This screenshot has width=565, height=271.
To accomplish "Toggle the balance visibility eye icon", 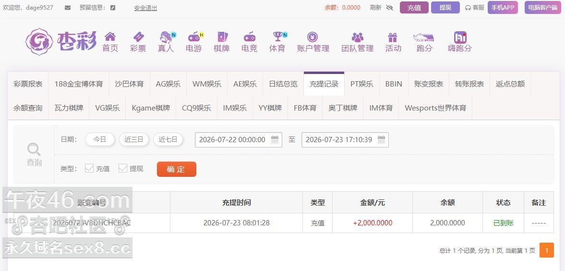I will [389, 8].
